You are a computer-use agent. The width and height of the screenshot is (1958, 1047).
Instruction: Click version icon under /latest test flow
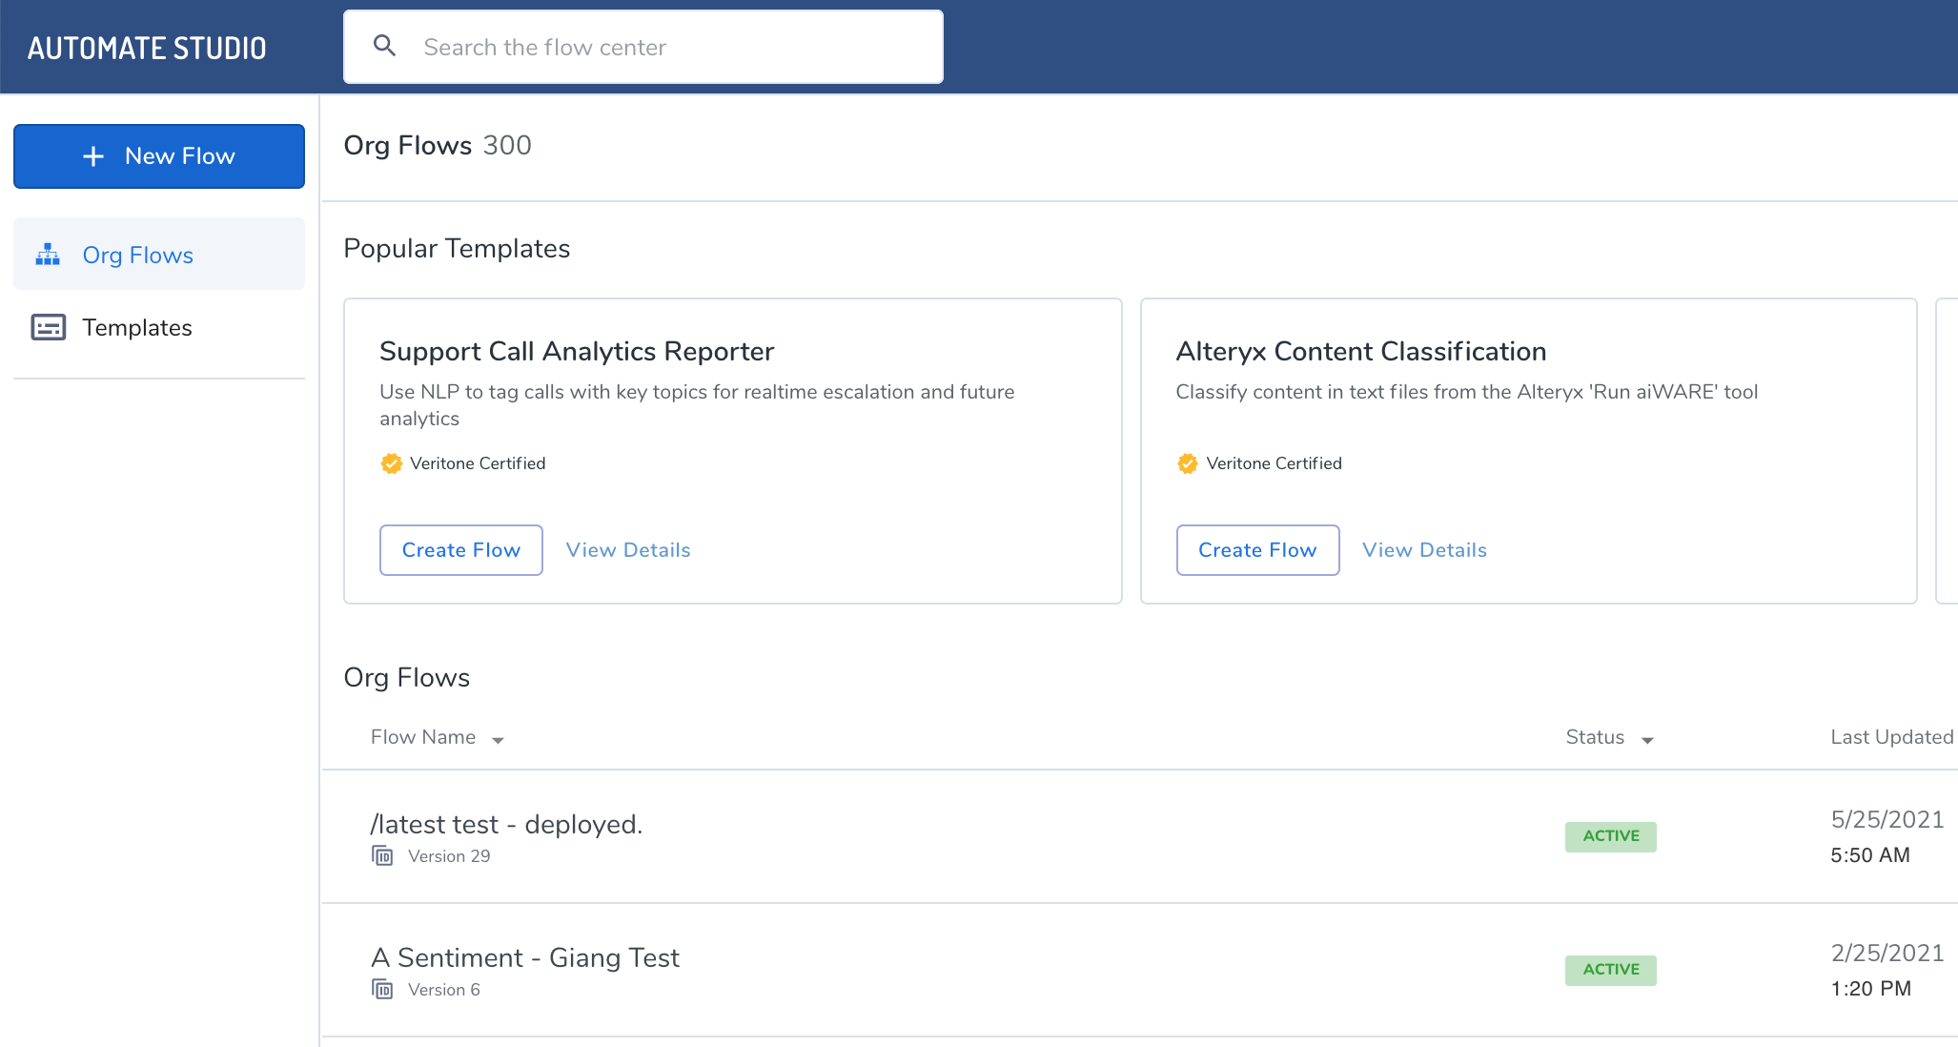[382, 856]
